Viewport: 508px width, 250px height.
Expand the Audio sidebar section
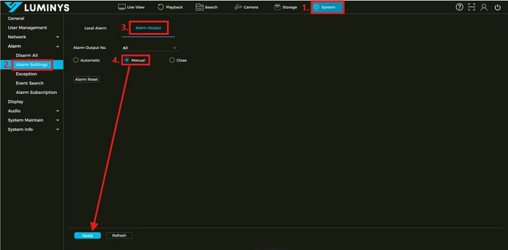point(58,111)
